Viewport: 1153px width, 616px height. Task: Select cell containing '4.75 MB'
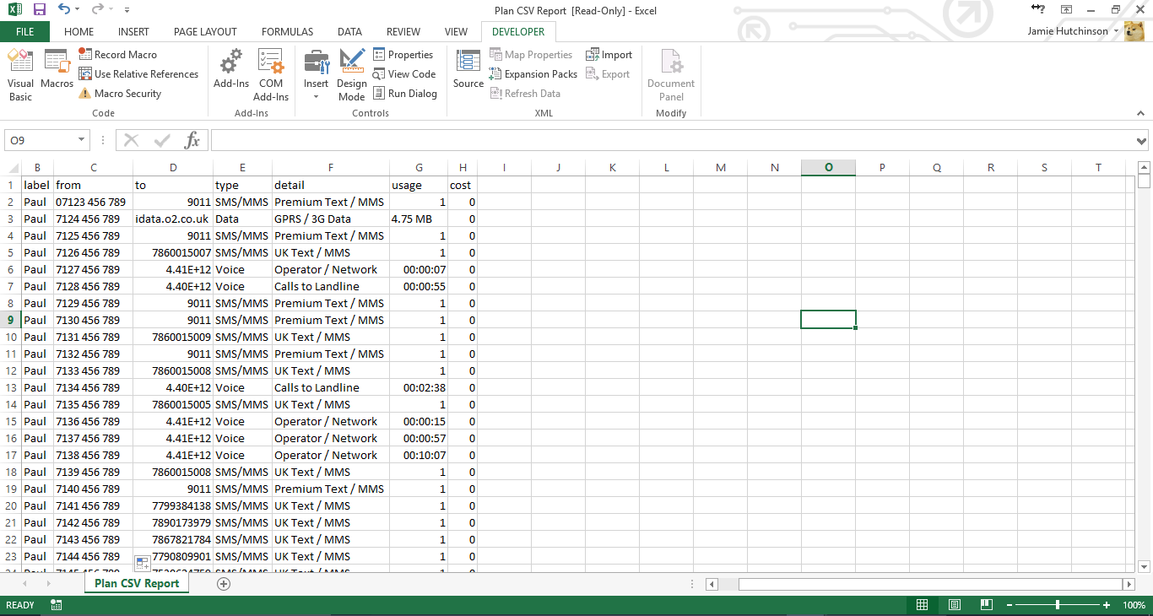(419, 219)
